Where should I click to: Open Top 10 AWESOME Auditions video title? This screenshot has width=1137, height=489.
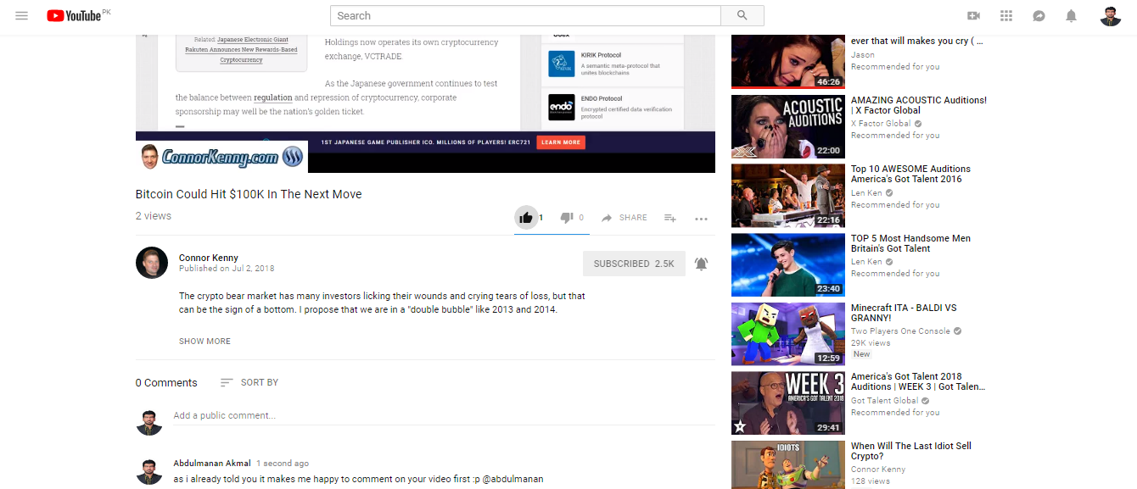point(910,174)
